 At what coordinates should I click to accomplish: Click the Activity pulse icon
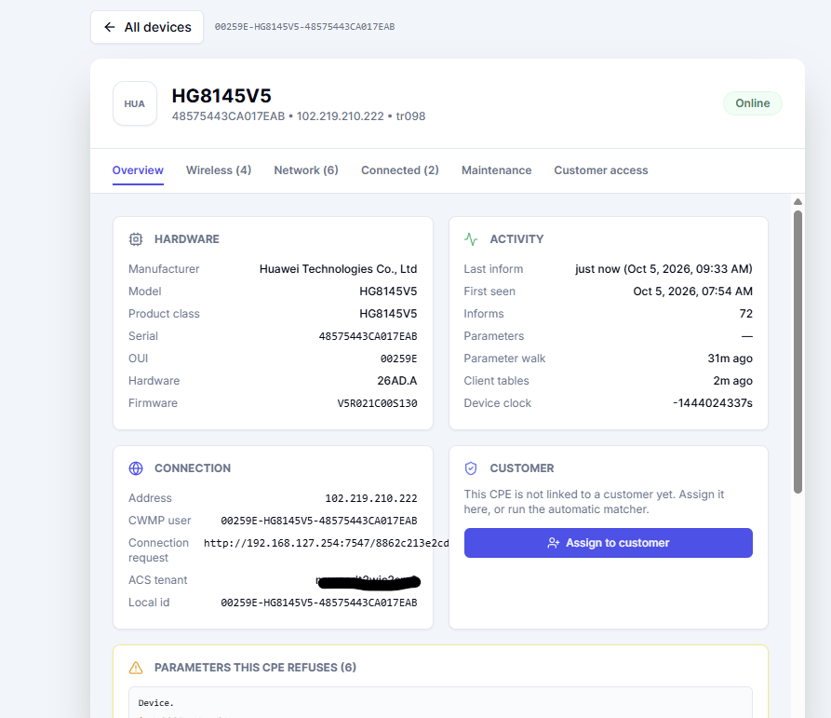[x=471, y=239]
